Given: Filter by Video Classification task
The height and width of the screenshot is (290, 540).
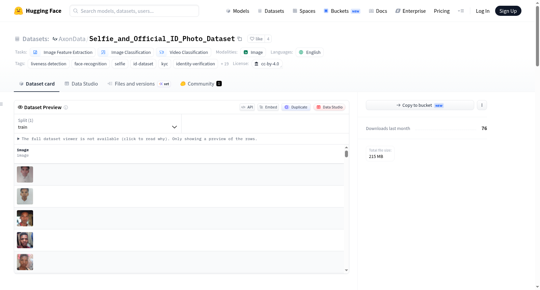Looking at the screenshot, I should 184,52.
